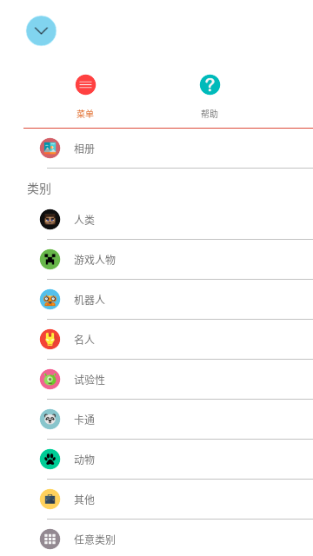Open the 相册 gallery icon

click(50, 149)
